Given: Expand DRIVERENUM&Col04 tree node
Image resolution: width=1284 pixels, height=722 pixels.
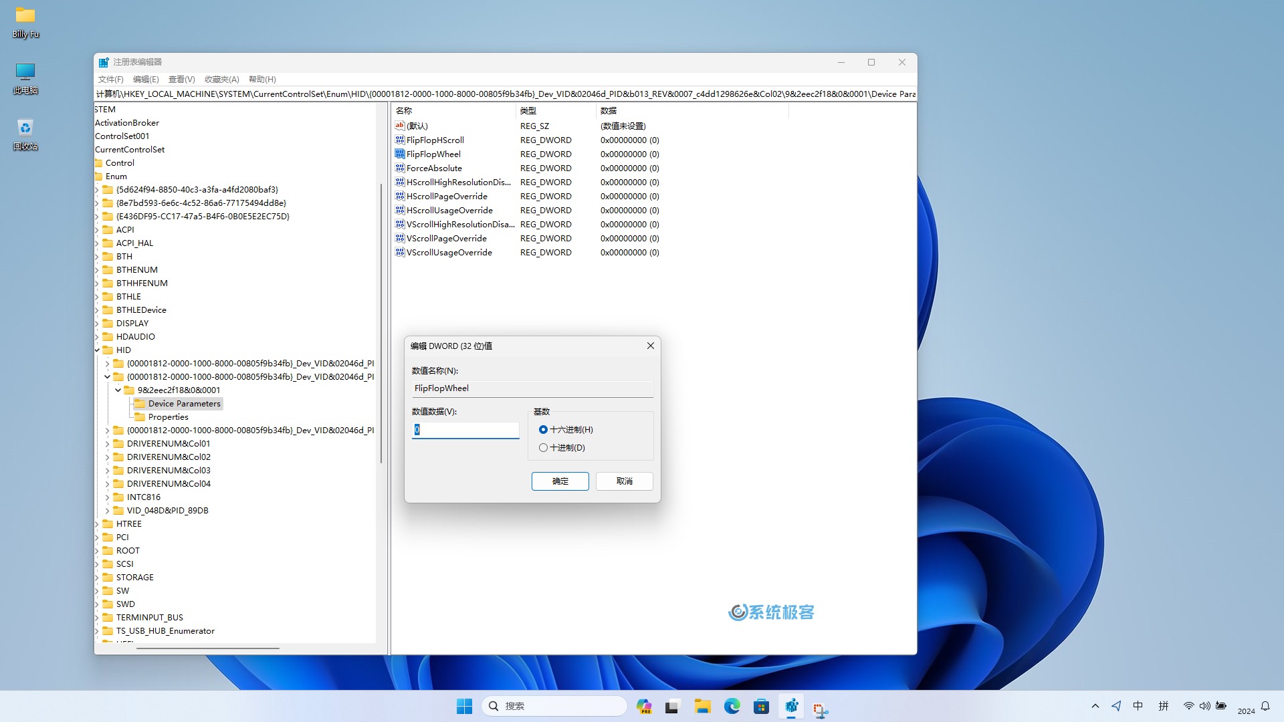Looking at the screenshot, I should click(x=107, y=484).
